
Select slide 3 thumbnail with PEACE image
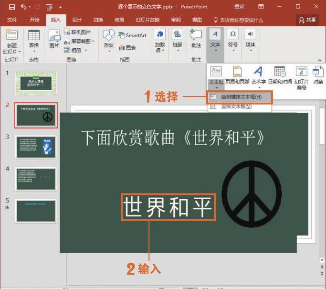coord(36,147)
